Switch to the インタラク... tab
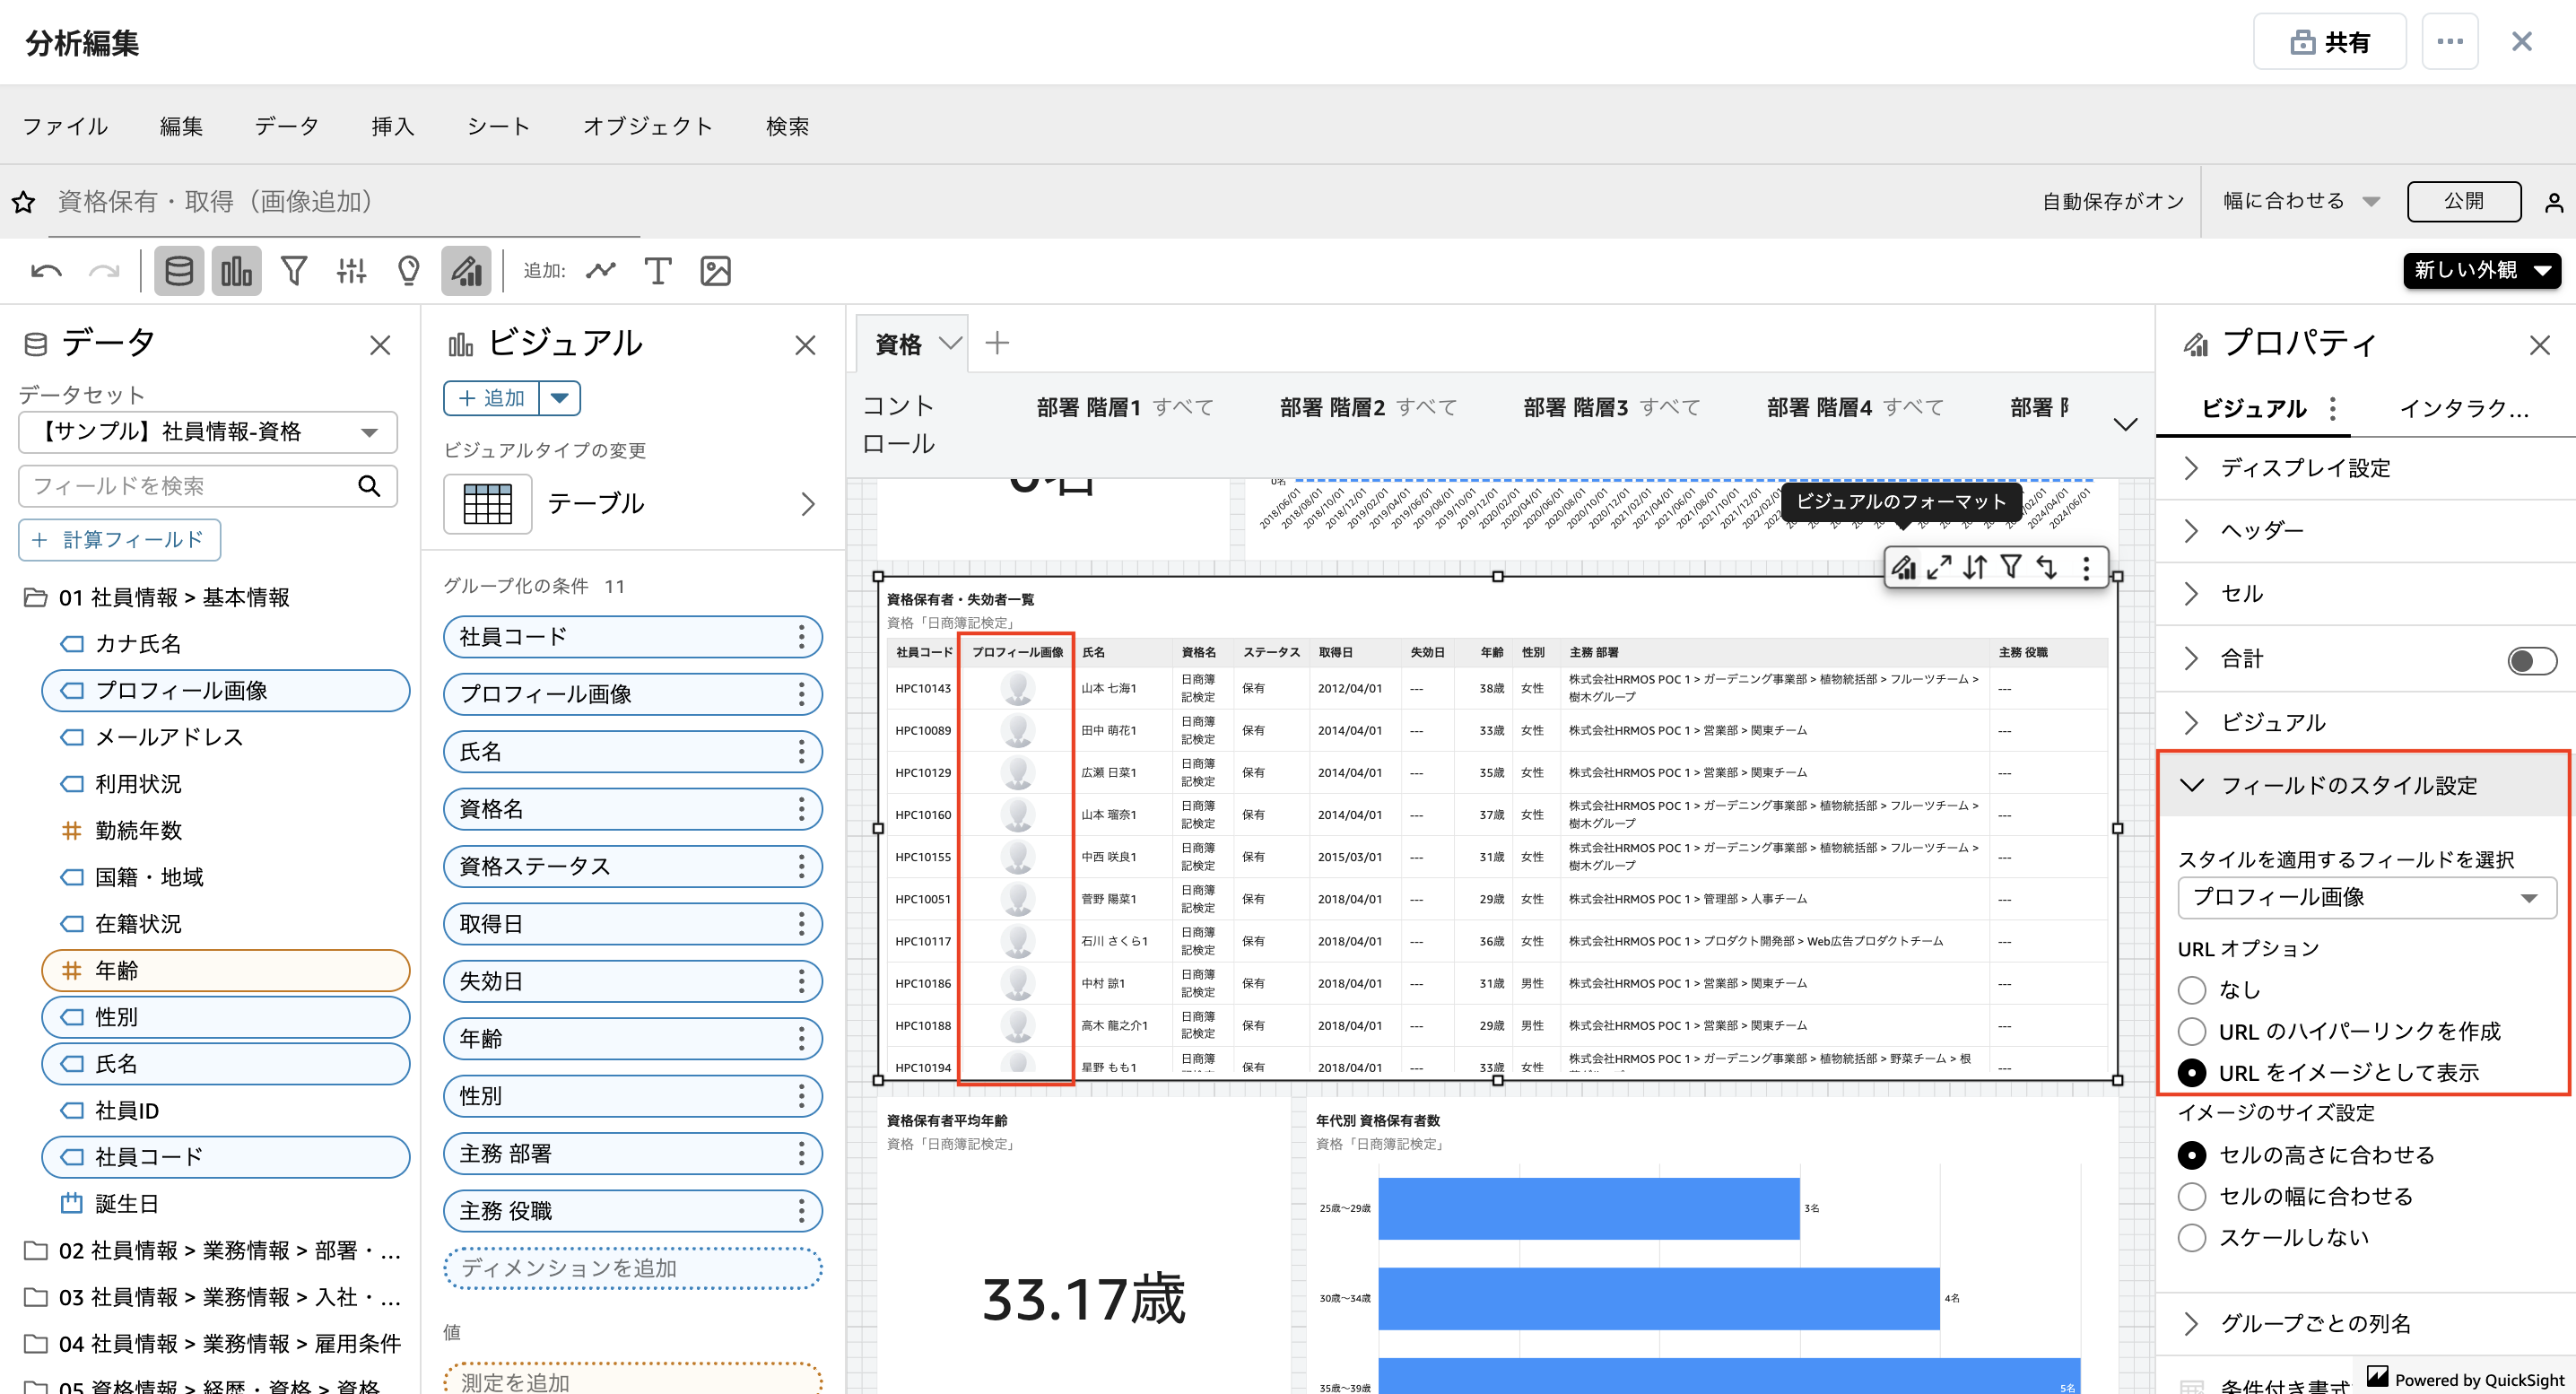 pyautogui.click(x=2463, y=408)
